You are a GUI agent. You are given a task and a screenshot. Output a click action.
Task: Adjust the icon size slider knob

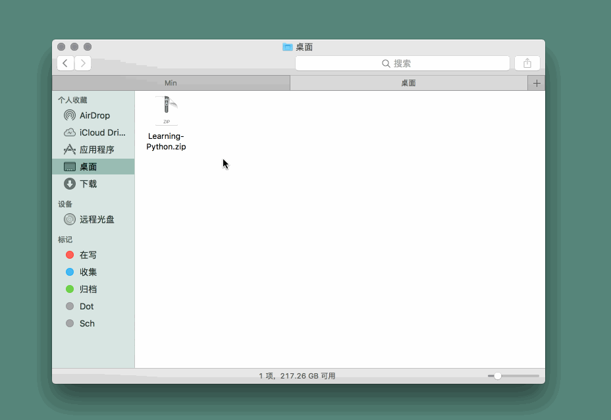click(x=498, y=376)
